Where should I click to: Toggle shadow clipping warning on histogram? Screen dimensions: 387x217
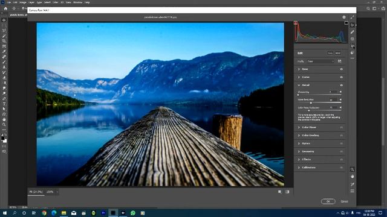[x=296, y=23]
